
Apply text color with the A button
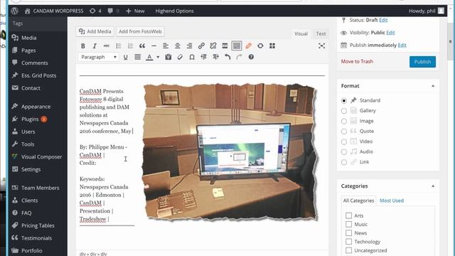pos(149,57)
